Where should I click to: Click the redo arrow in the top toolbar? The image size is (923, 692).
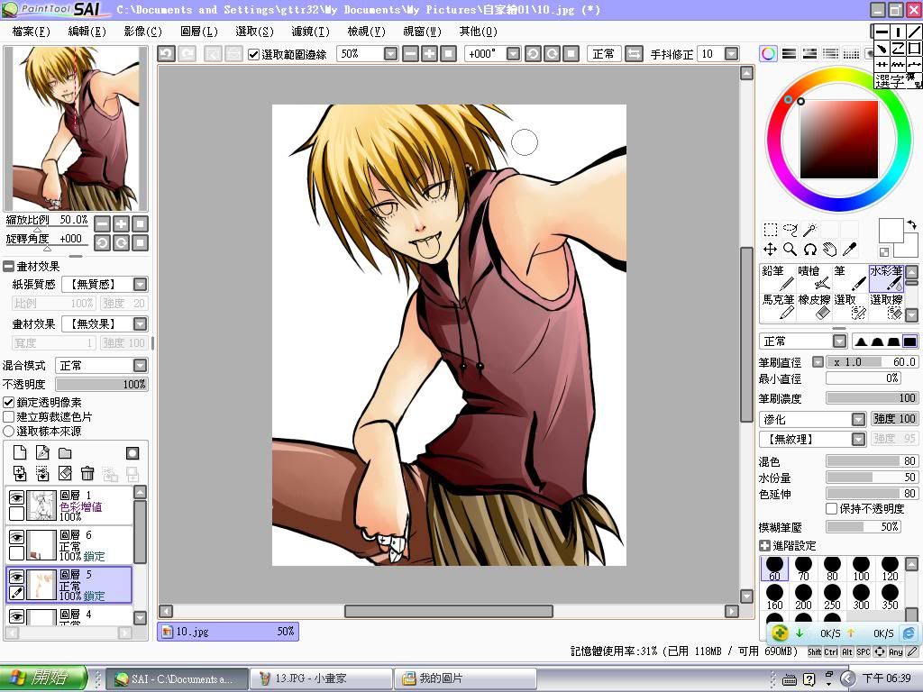click(187, 54)
